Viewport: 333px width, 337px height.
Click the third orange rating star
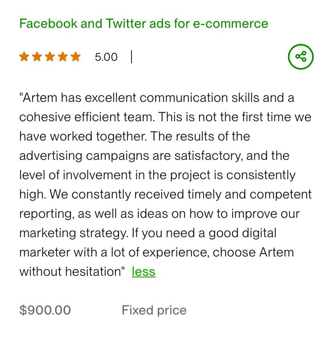(x=50, y=57)
